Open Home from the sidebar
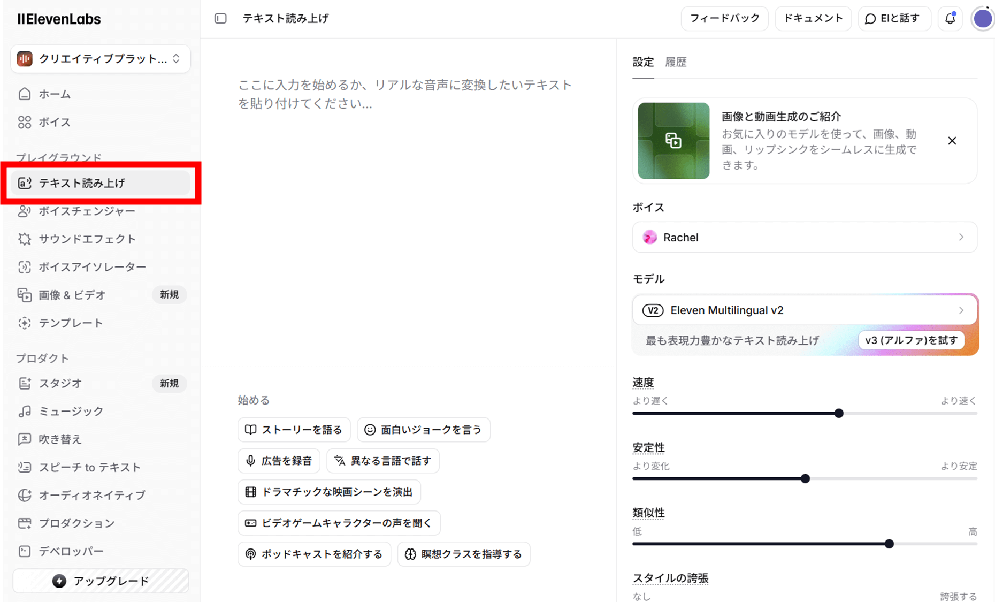995x602 pixels. 55,94
